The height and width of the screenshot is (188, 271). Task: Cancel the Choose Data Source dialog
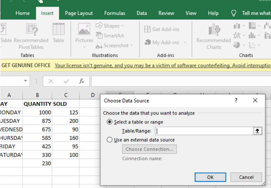[x=246, y=177]
